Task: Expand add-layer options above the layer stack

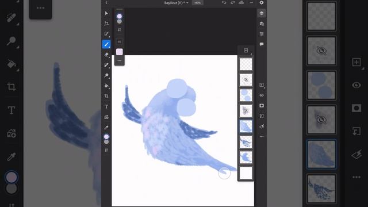Action: click(246, 51)
